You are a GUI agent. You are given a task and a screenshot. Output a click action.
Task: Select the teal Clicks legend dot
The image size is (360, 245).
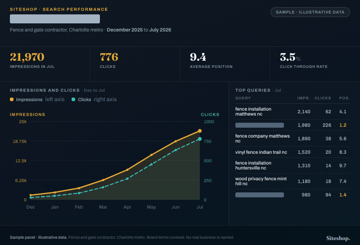(73, 99)
